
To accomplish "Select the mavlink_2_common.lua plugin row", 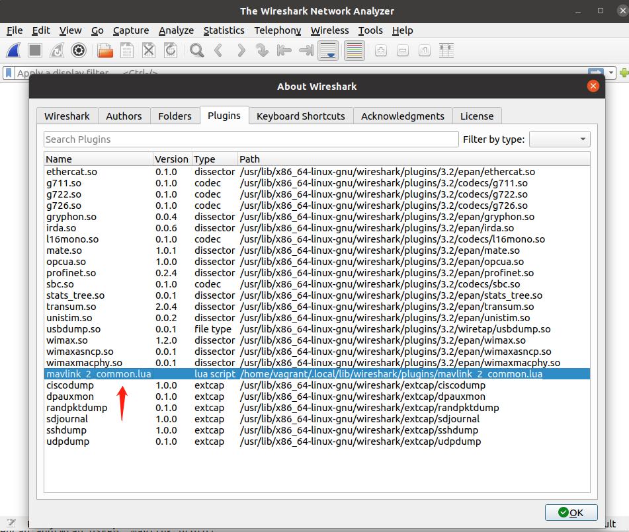I will pyautogui.click(x=99, y=374).
